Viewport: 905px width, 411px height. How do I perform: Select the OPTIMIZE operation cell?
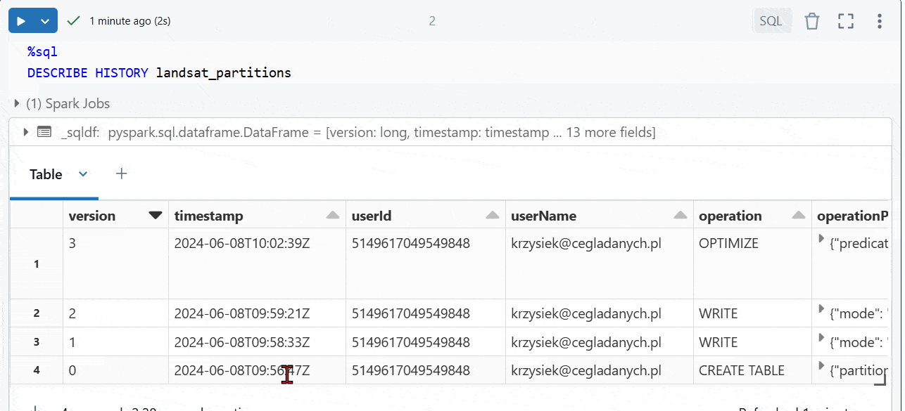(x=728, y=244)
